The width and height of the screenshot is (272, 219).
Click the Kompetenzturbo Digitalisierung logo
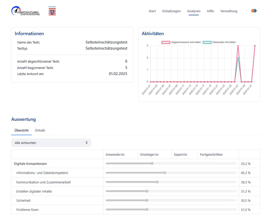point(25,11)
